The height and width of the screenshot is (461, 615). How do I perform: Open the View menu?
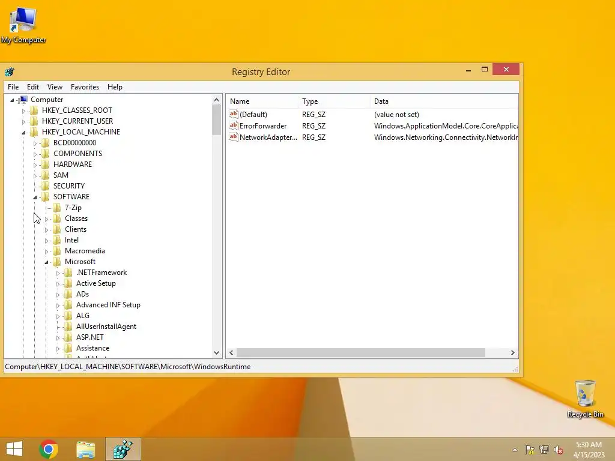click(55, 87)
